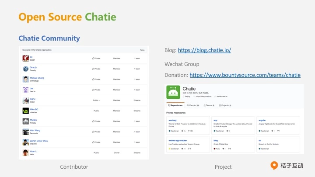This screenshot has height=177, width=315.
Task: Expand lijiarui's Public visibility dropdown
Action: 96,100
